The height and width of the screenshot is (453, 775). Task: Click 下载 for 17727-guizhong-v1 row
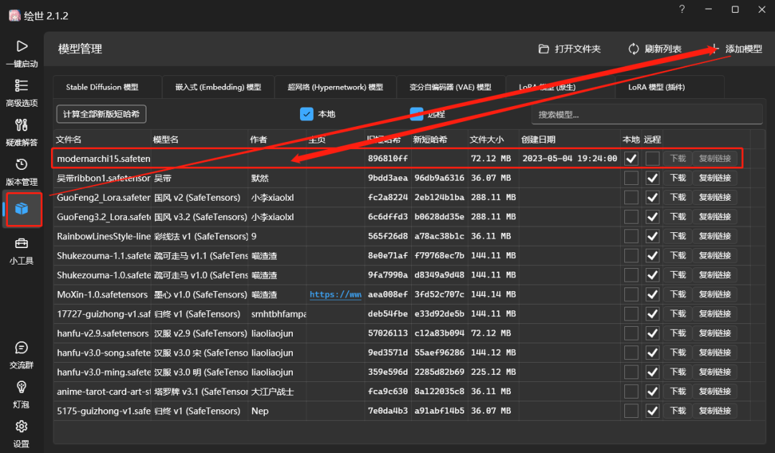(x=677, y=314)
